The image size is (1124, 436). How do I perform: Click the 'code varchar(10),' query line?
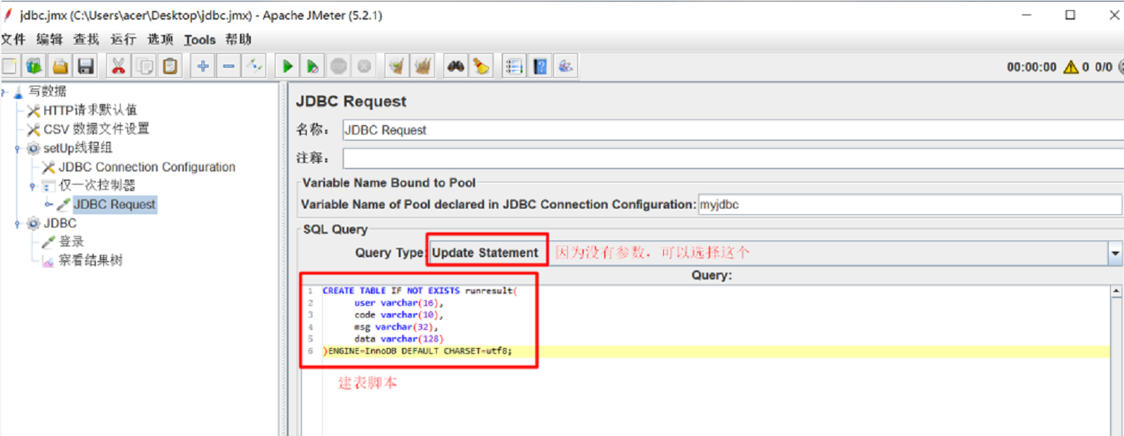(x=398, y=315)
